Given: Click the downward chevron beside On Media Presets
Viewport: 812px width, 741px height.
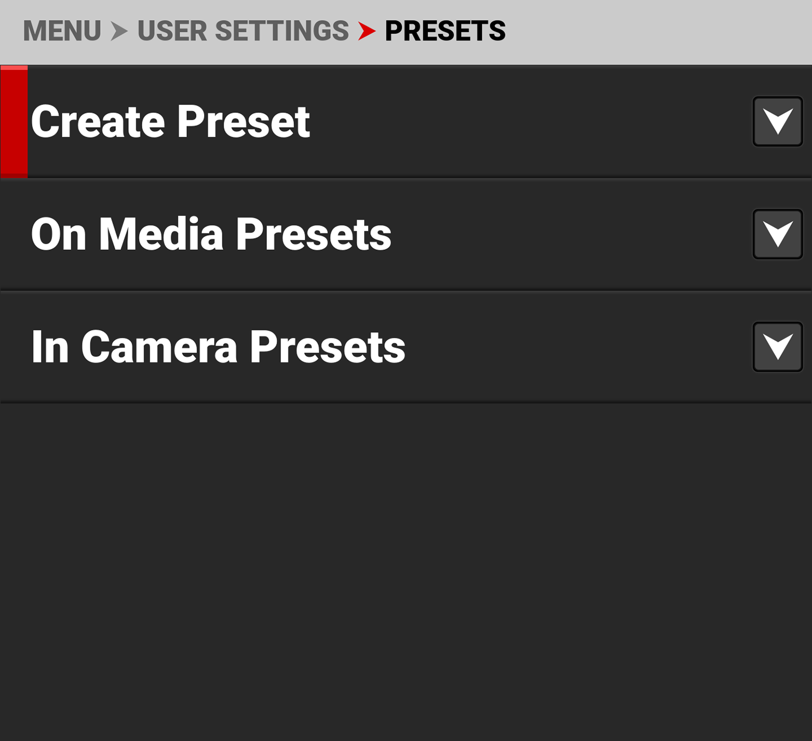Looking at the screenshot, I should [x=777, y=234].
